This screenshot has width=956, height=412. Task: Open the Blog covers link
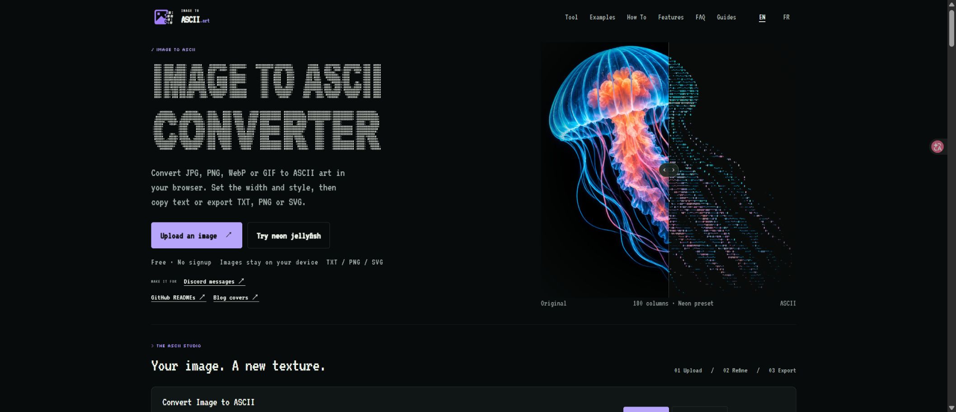click(235, 298)
